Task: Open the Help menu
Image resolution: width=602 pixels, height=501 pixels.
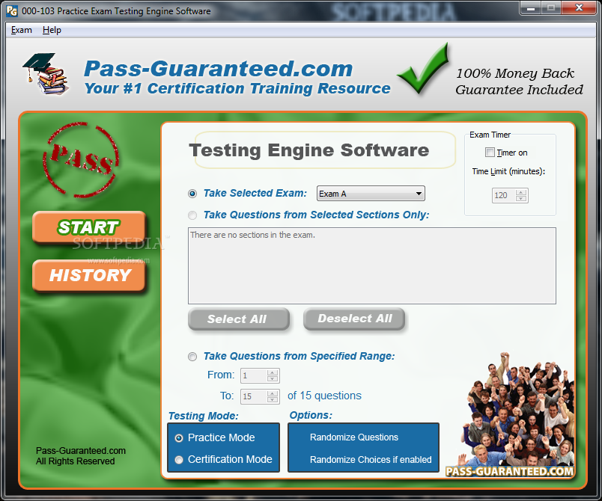Action: pos(52,30)
